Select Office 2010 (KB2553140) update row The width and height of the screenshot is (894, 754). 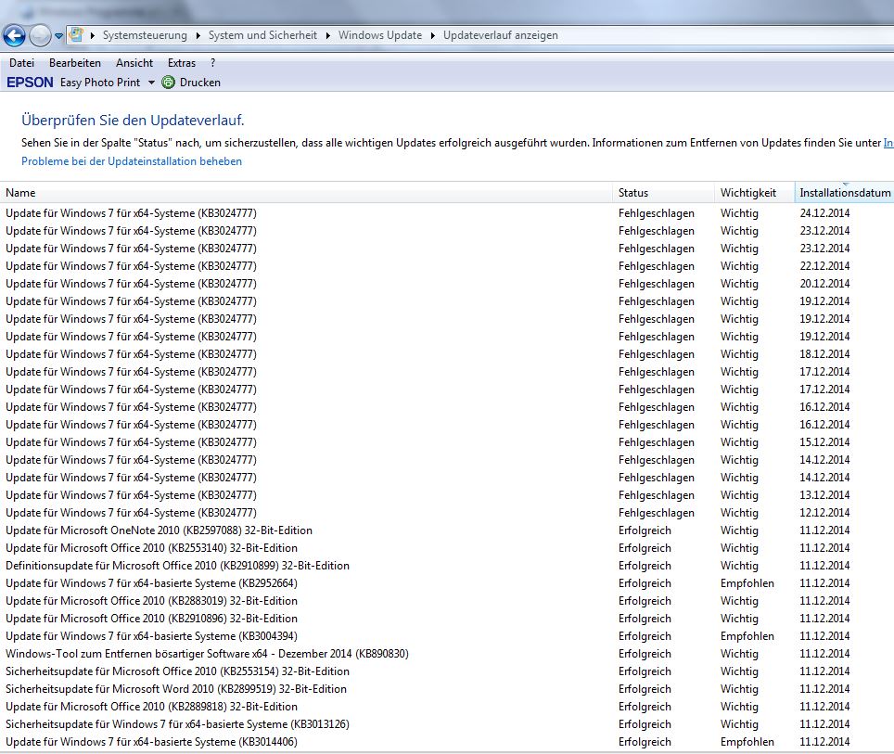point(447,548)
